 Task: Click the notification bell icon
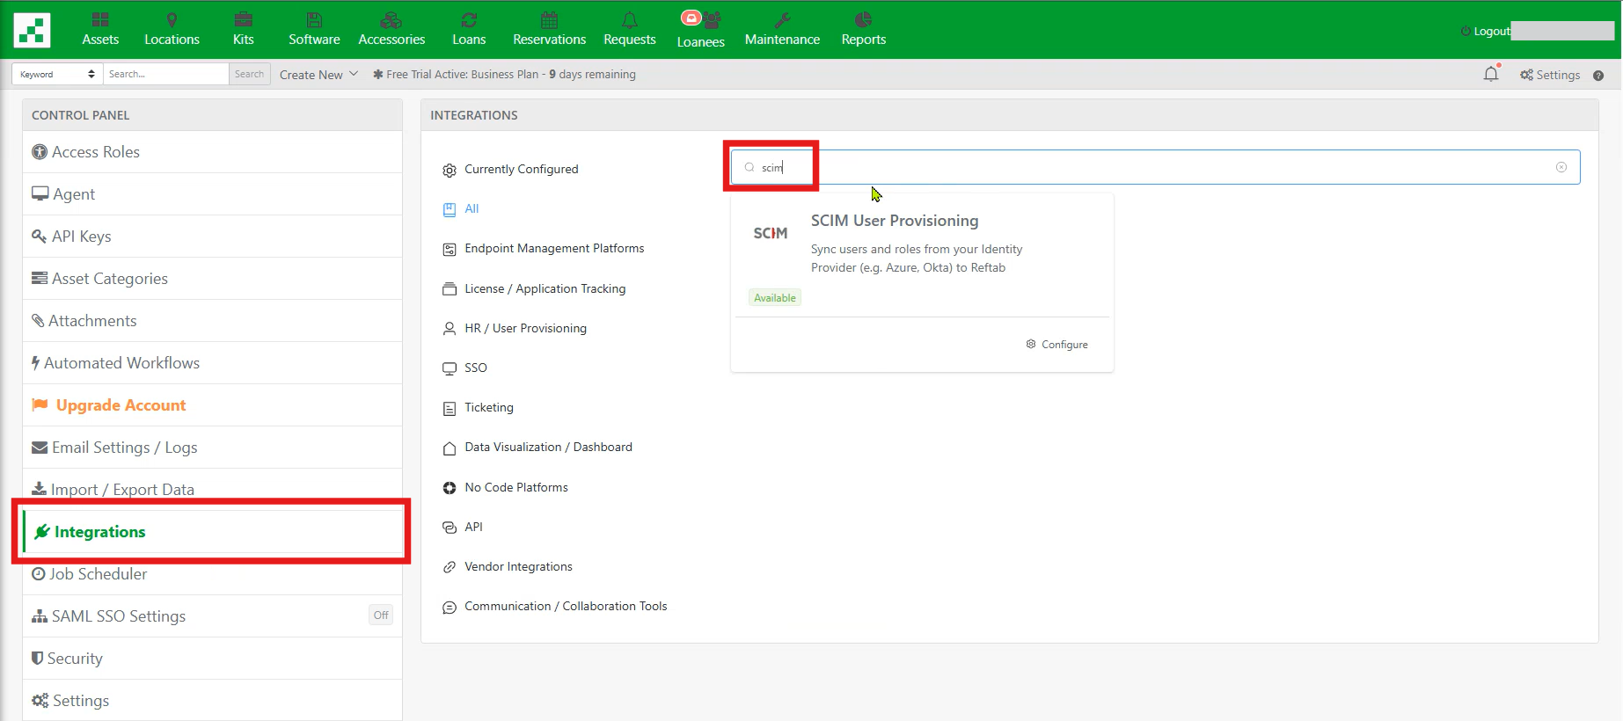coord(1491,74)
